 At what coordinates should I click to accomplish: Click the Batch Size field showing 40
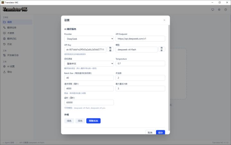89,78
